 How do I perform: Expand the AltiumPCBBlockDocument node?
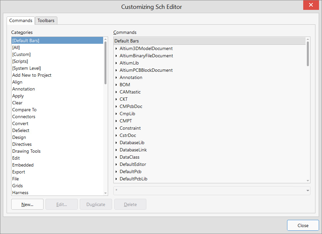point(116,70)
